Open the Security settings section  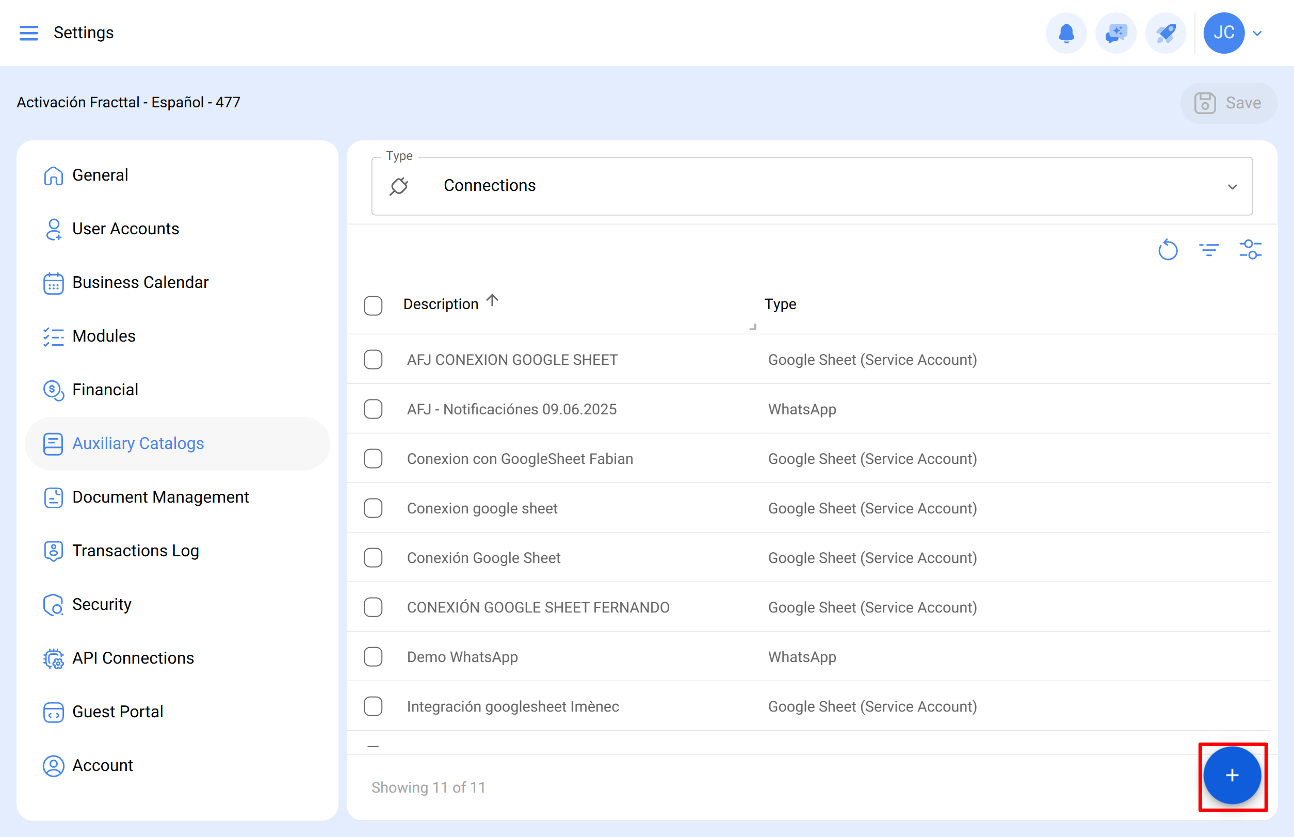[x=102, y=604]
